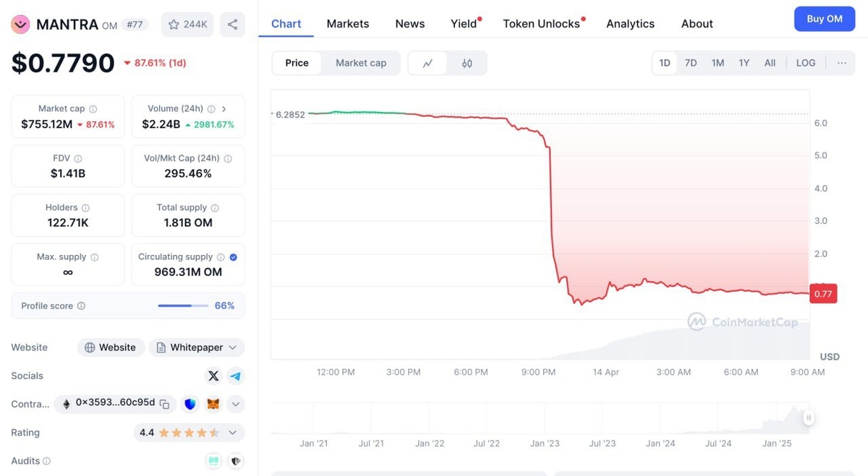Open Max. supply info icon
The width and height of the screenshot is (868, 476).
pos(95,257)
